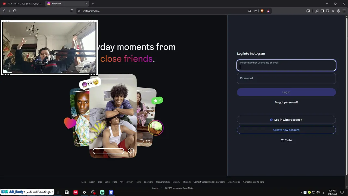The image size is (348, 196).
Task: Open Cancel contracts here link
Action: click(x=254, y=182)
